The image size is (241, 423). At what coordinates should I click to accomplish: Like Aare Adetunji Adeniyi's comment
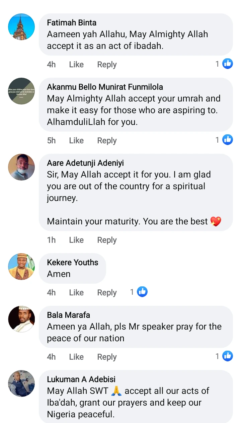76,240
